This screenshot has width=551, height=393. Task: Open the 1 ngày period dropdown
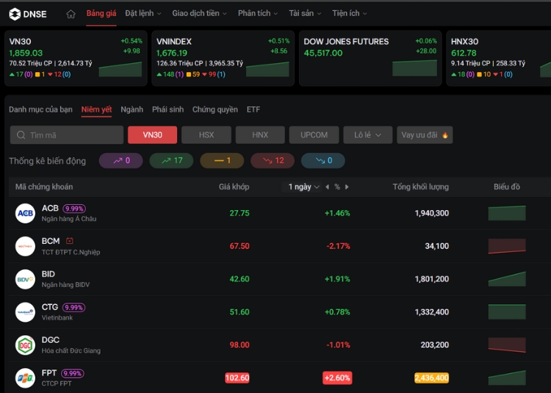click(303, 187)
